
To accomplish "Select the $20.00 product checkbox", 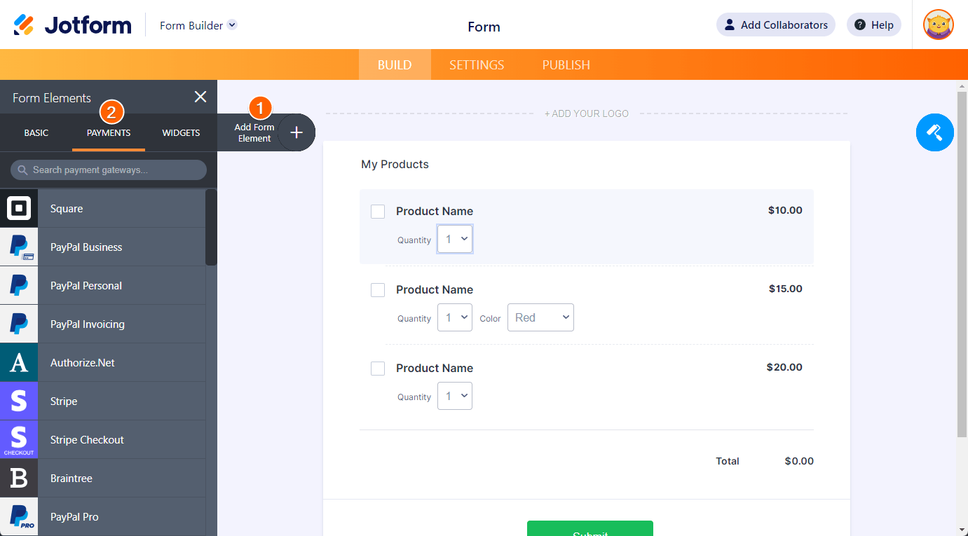I will click(x=378, y=369).
